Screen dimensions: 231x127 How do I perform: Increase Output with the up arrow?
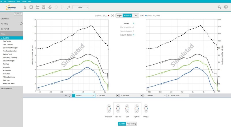pos(146,106)
